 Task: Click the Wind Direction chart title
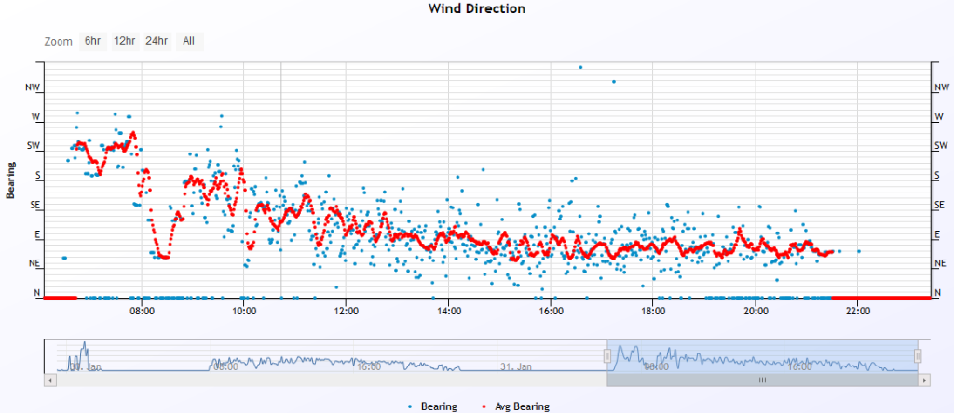coord(476,8)
